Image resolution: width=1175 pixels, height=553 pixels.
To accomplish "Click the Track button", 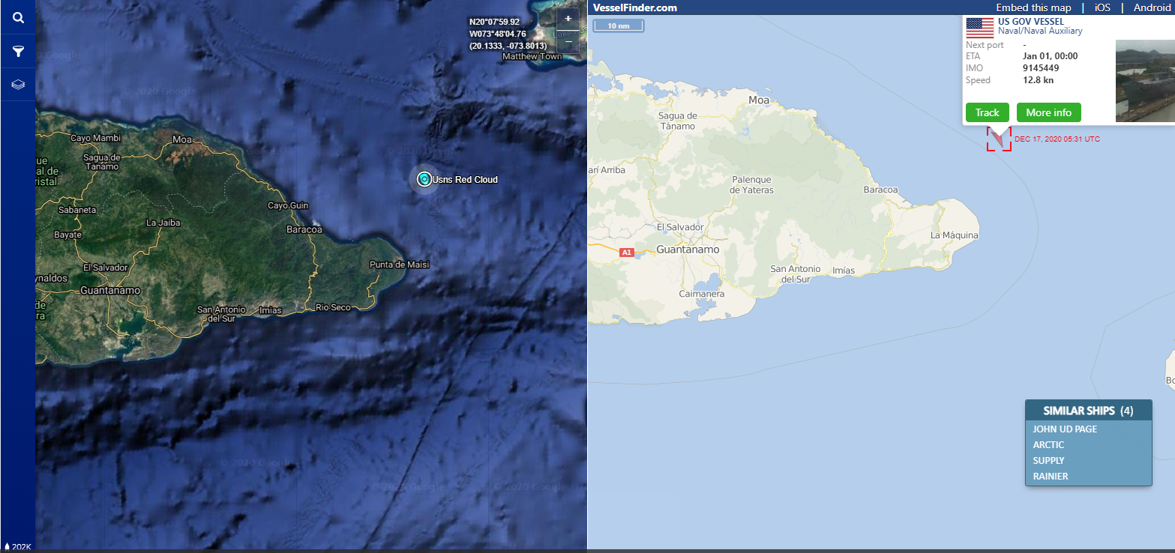I will pyautogui.click(x=987, y=112).
